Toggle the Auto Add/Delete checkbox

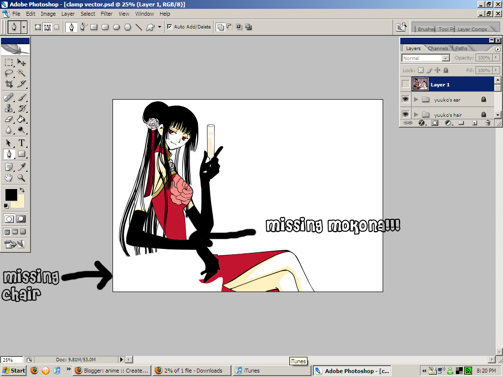[169, 27]
